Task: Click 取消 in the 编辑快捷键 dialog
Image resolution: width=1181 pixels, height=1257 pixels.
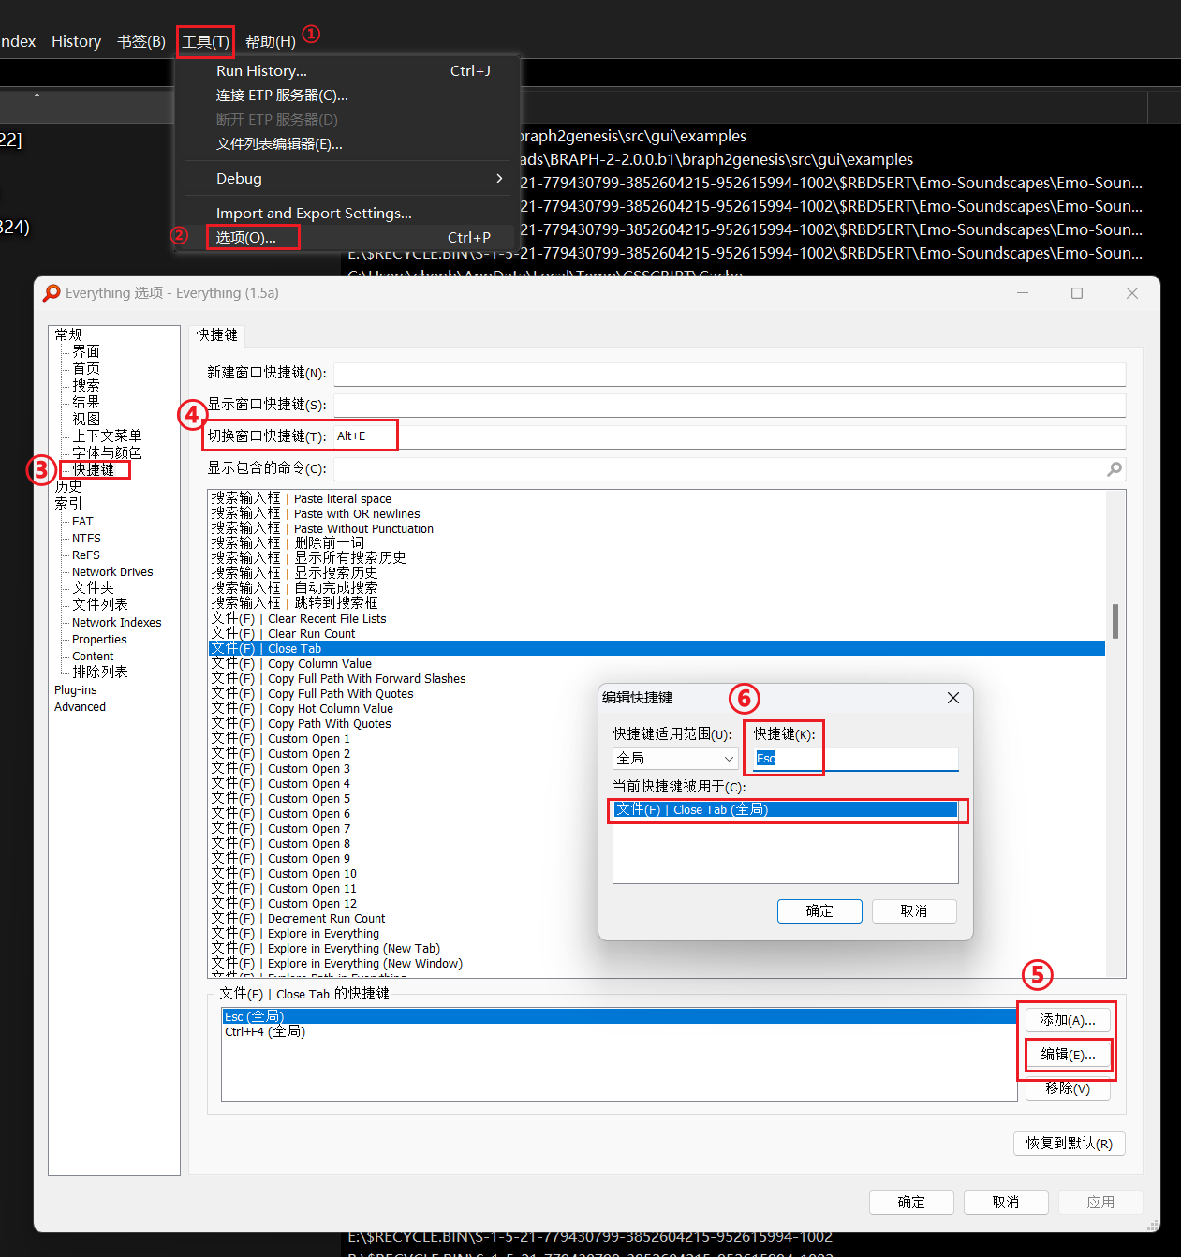Action: click(x=914, y=911)
